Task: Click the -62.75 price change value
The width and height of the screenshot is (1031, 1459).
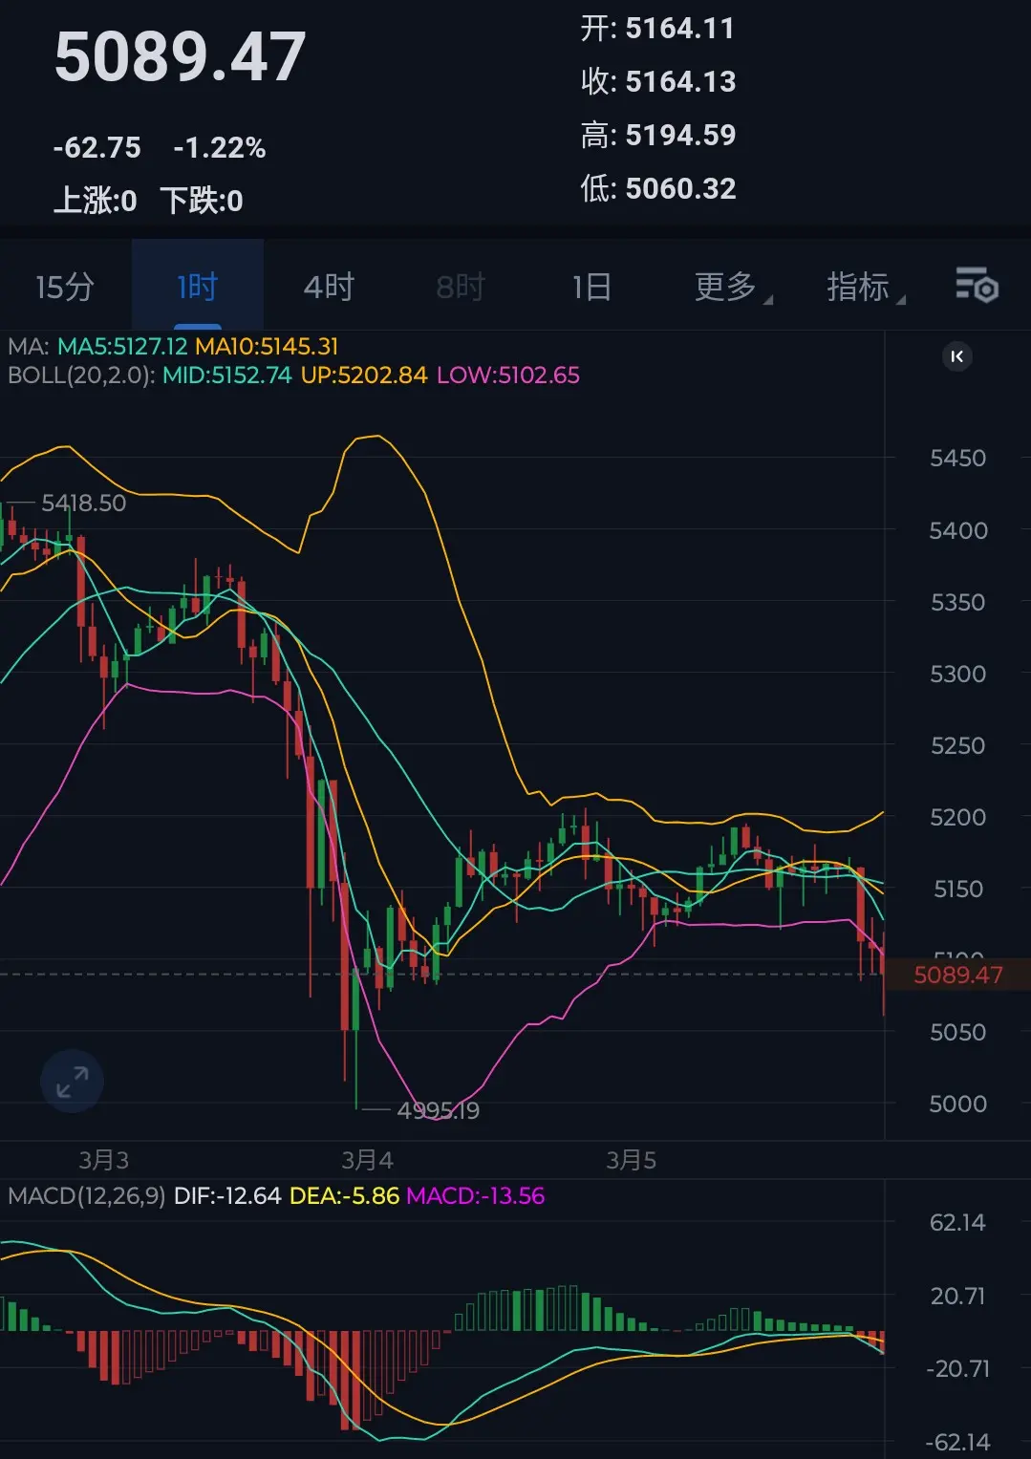Action: point(97,148)
